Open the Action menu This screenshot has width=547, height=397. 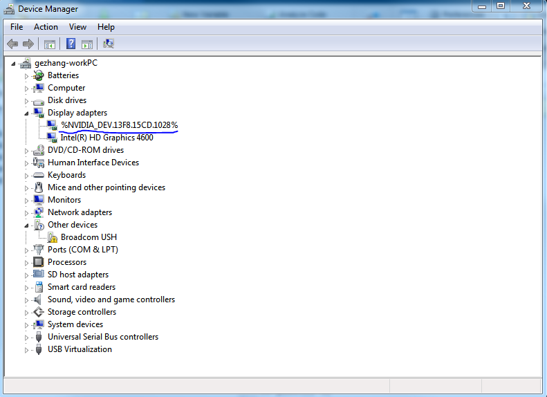(46, 27)
